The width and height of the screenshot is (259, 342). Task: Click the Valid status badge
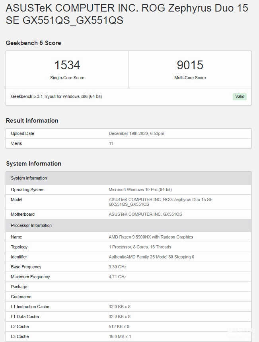240,96
